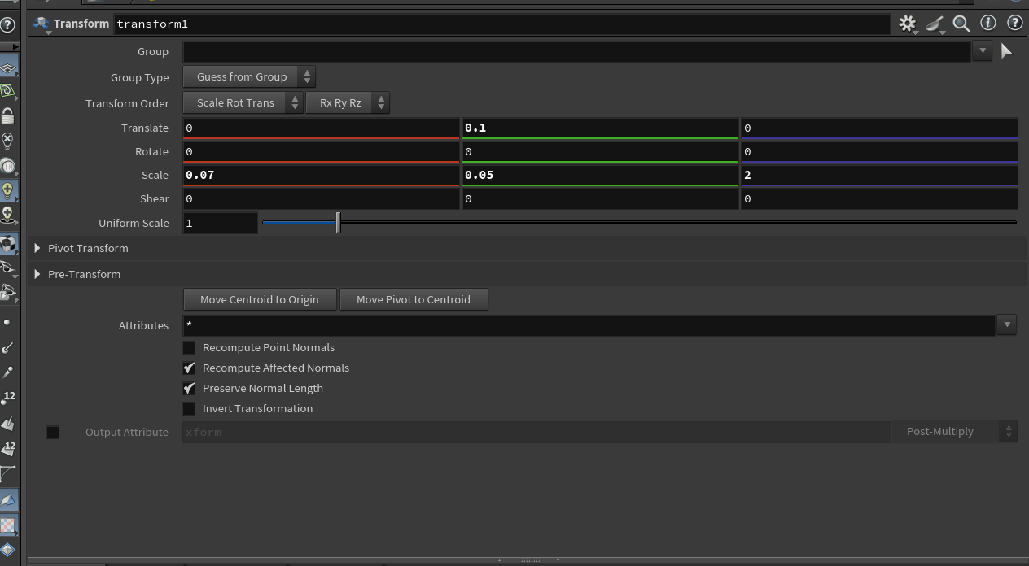Click Move Pivot to Centroid button

[414, 299]
